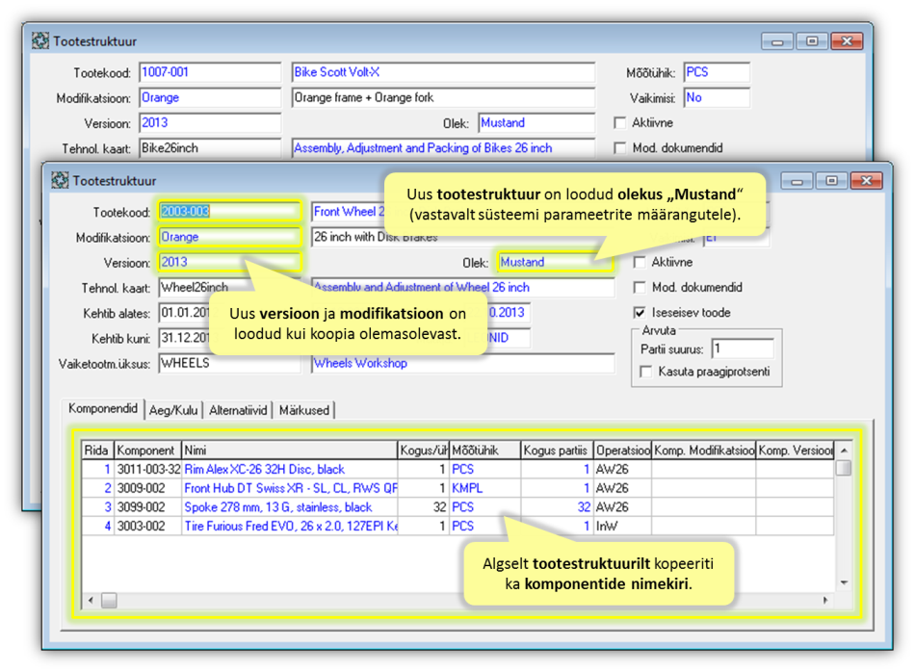Click component code 3009-002
The width and height of the screenshot is (915, 672).
(148, 488)
